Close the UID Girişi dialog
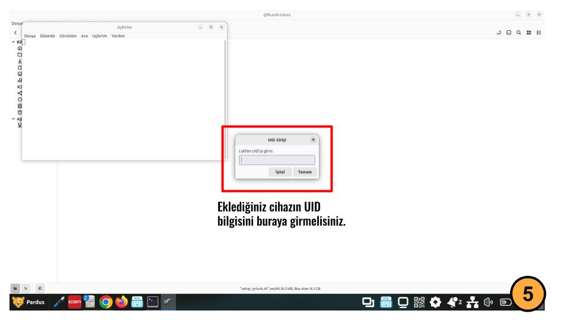 coord(313,139)
